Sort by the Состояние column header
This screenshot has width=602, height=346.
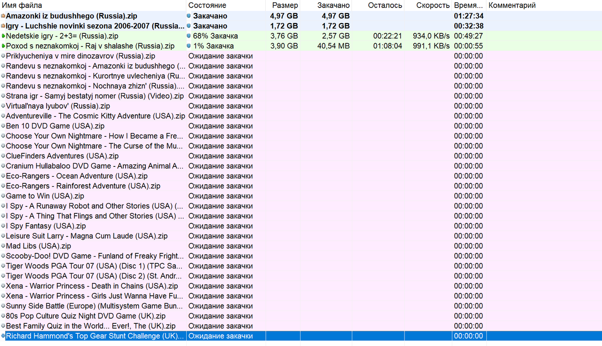pos(226,5)
